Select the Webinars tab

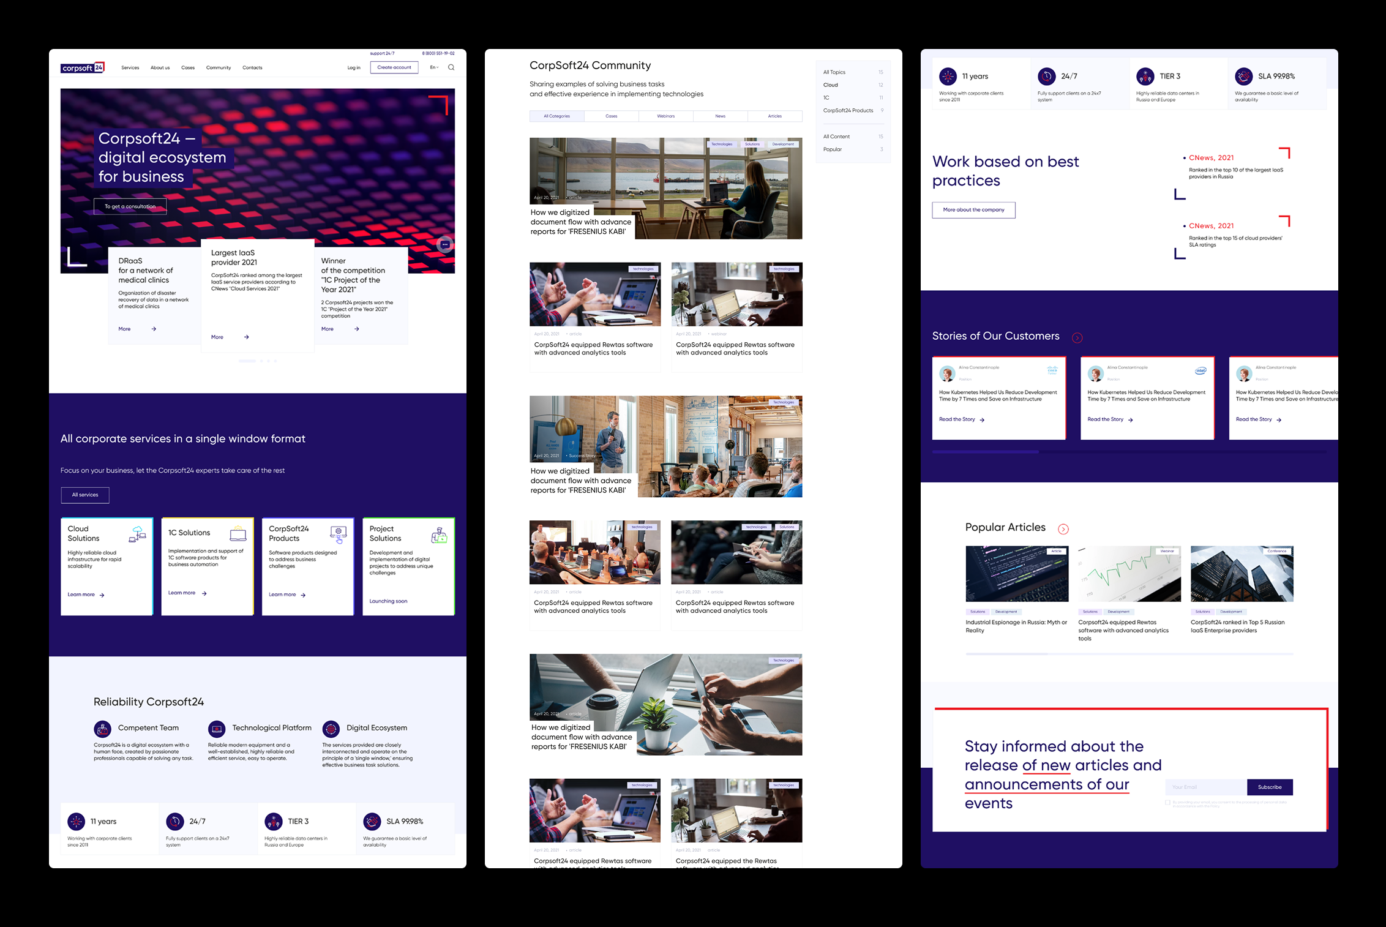pos(666,116)
